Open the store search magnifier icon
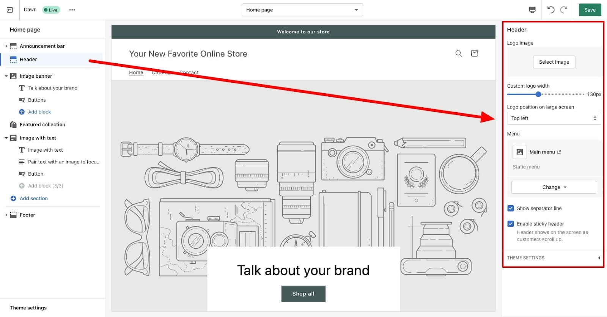The height and width of the screenshot is (317, 607). click(459, 53)
